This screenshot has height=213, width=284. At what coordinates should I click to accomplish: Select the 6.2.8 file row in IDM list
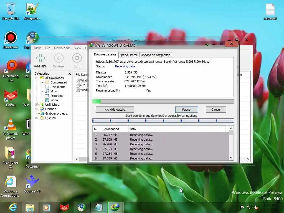(82, 85)
